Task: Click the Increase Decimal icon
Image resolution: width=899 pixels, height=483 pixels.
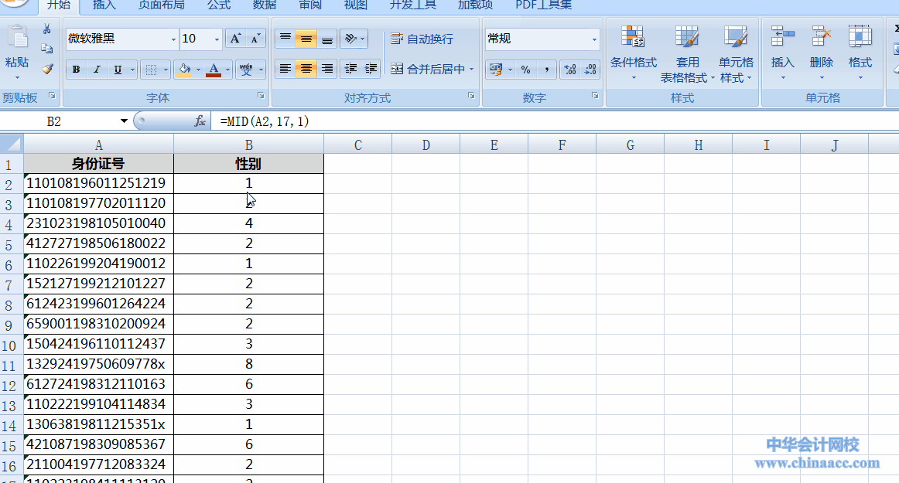Action: 570,70
